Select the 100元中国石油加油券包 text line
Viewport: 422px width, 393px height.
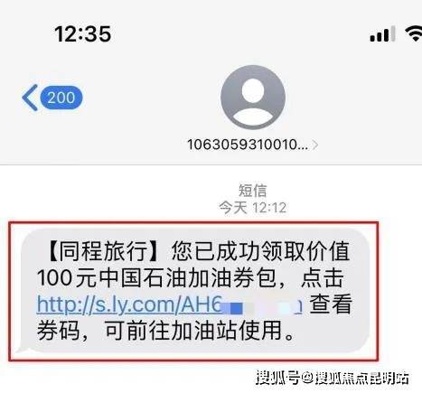[x=156, y=277]
